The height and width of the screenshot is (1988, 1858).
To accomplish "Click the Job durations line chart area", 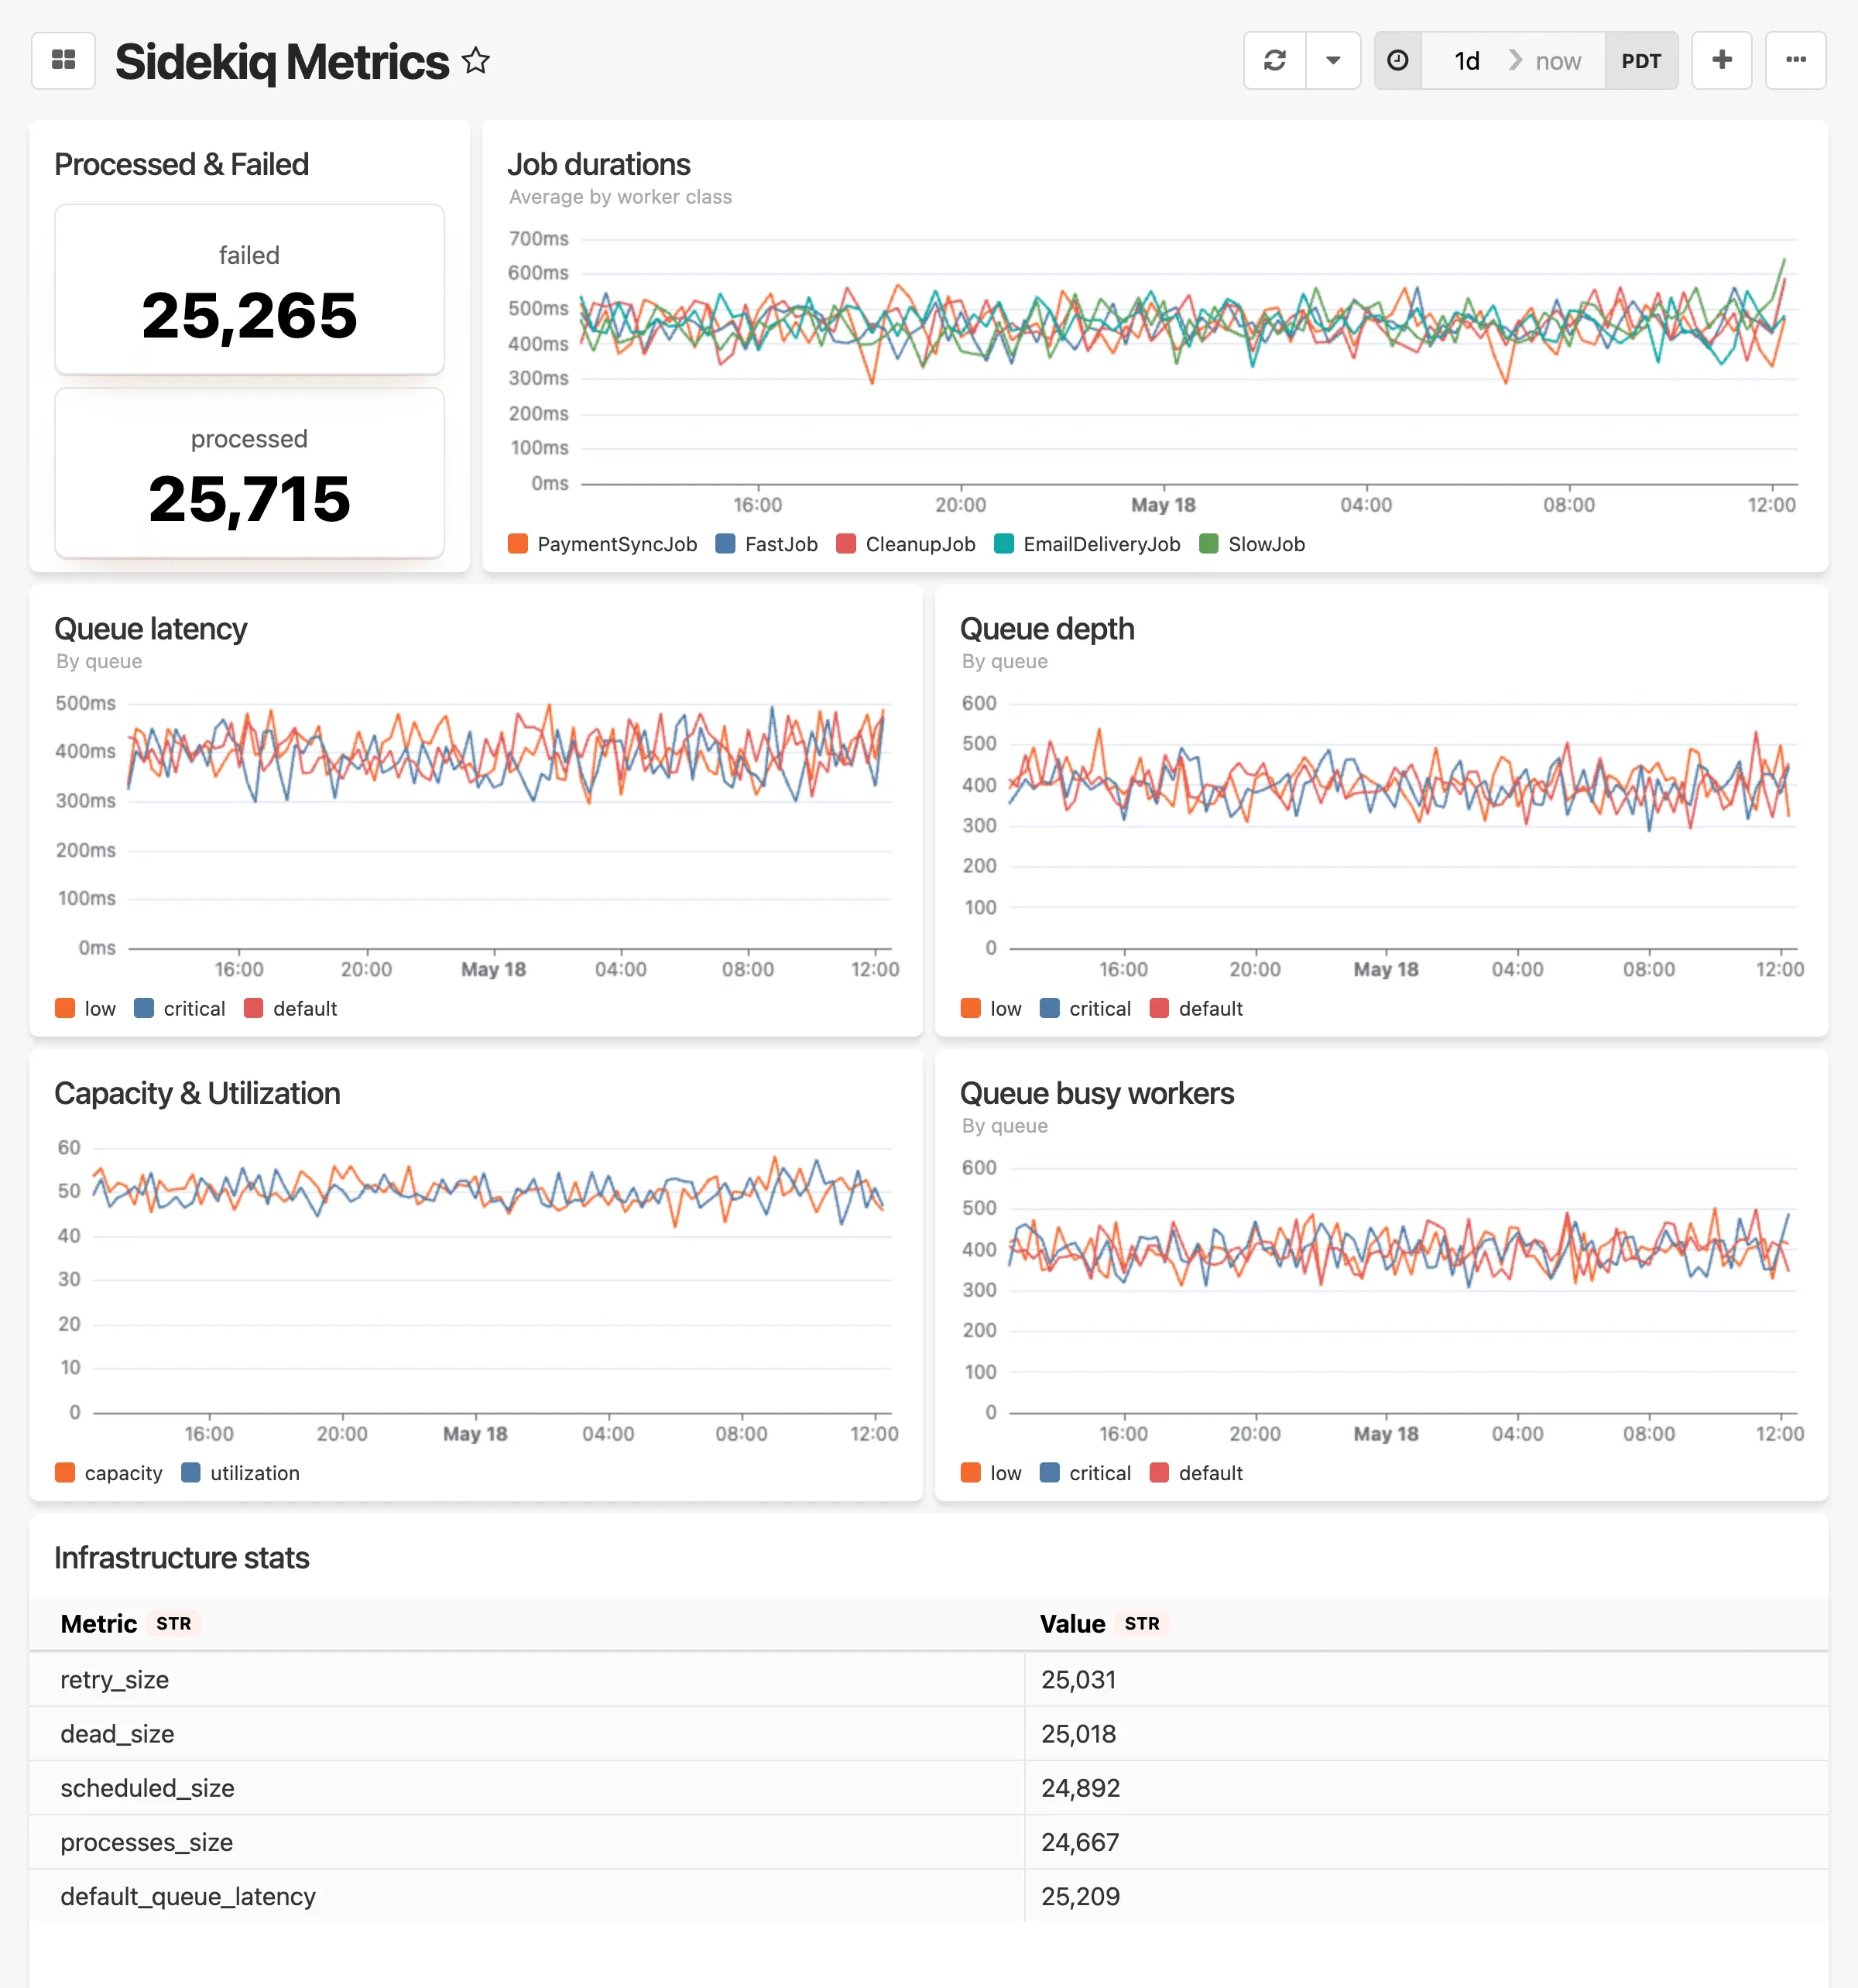I will click(1189, 362).
